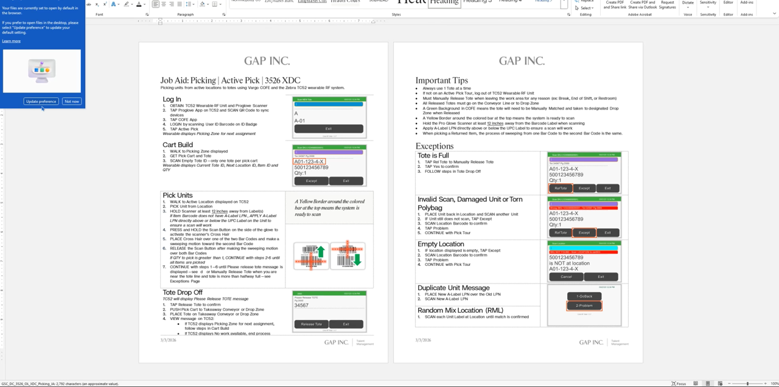Collapse the ribbon with the chevron
The image size is (779, 387).
[774, 14]
